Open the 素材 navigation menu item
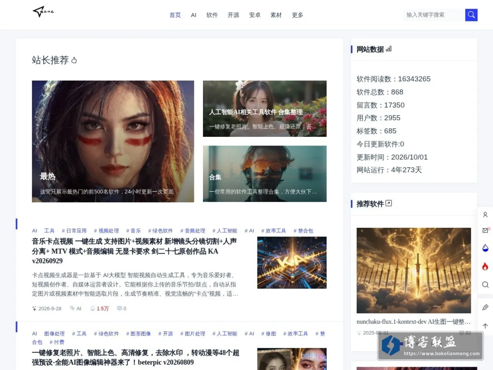Screen dimensions: 493x370 (x=276, y=15)
